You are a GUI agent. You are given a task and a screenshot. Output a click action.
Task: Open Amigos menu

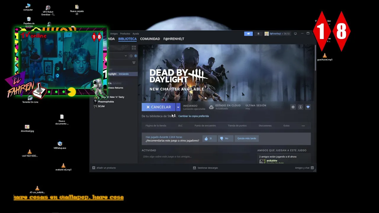pyautogui.click(x=114, y=34)
